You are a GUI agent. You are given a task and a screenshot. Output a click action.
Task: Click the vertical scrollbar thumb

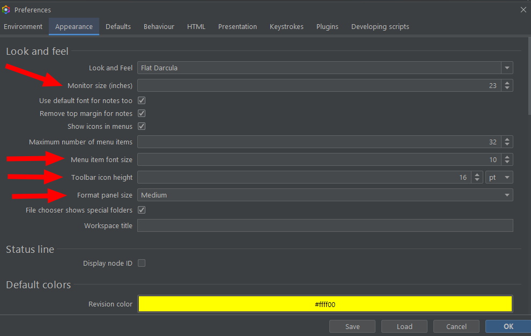(529, 76)
